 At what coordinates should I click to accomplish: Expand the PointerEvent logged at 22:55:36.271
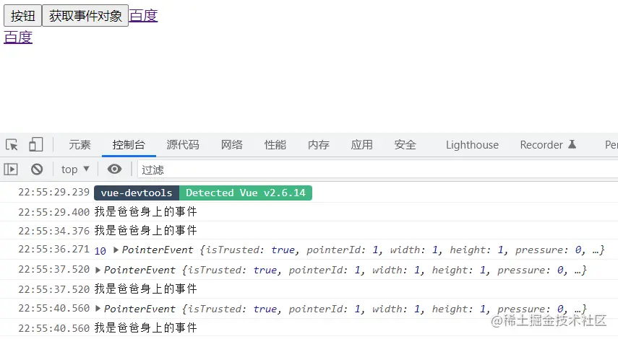(116, 250)
